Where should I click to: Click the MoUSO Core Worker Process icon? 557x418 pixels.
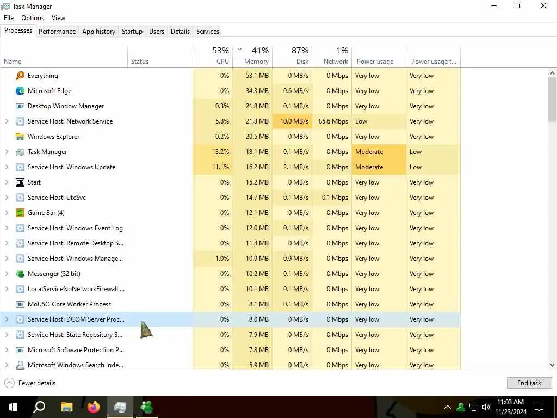coord(20,304)
